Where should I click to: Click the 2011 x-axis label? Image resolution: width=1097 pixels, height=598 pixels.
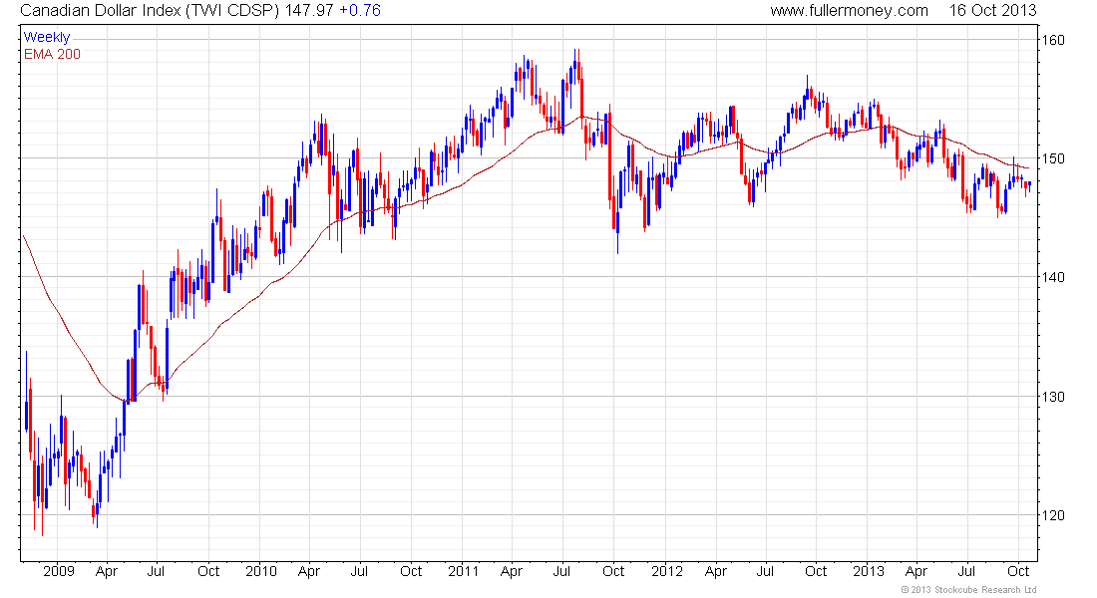point(463,571)
